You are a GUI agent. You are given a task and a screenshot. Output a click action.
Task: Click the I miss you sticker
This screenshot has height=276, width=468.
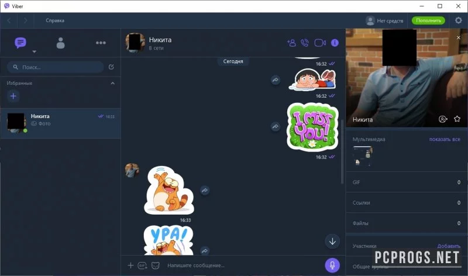(312, 127)
